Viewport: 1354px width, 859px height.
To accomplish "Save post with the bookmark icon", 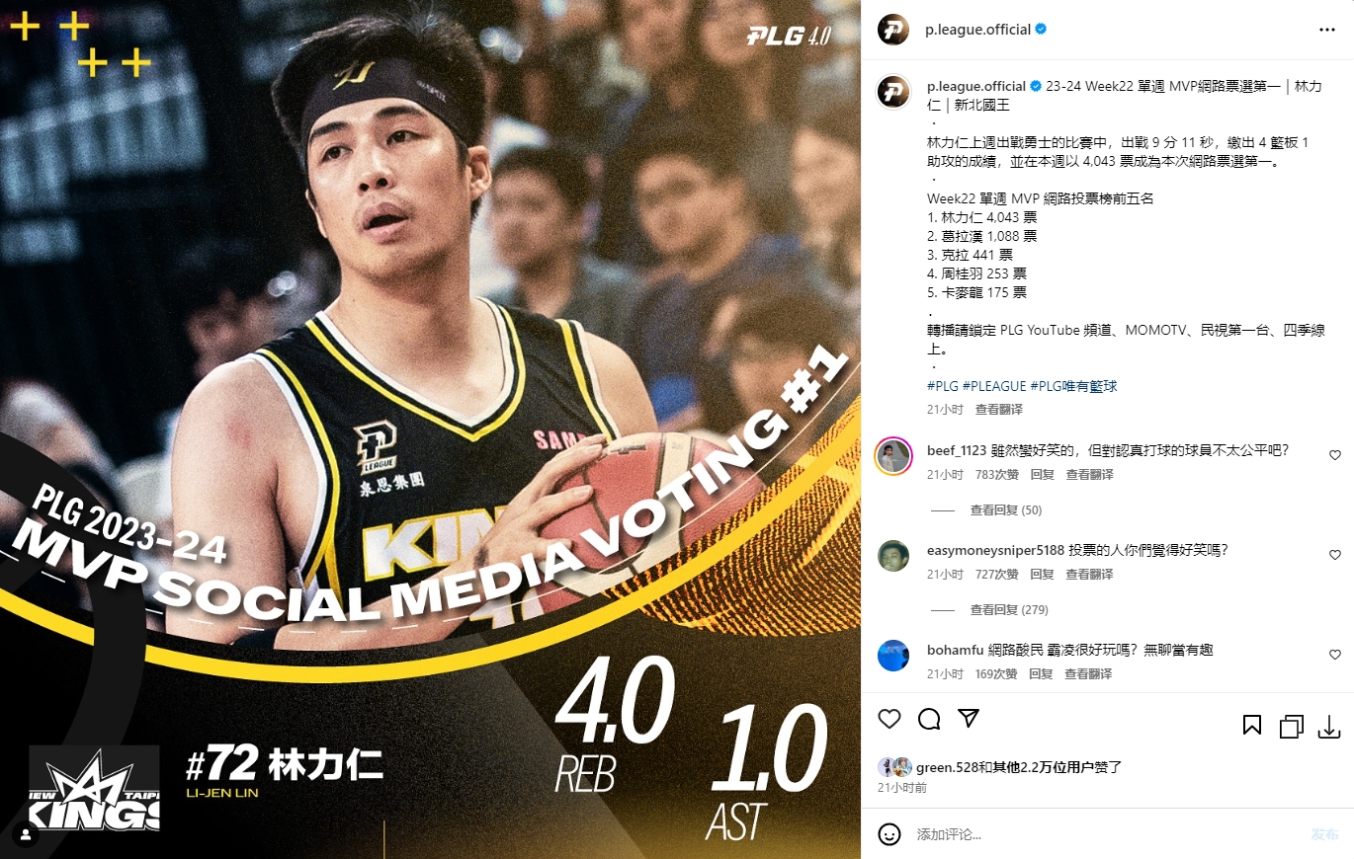I will coord(1251,727).
